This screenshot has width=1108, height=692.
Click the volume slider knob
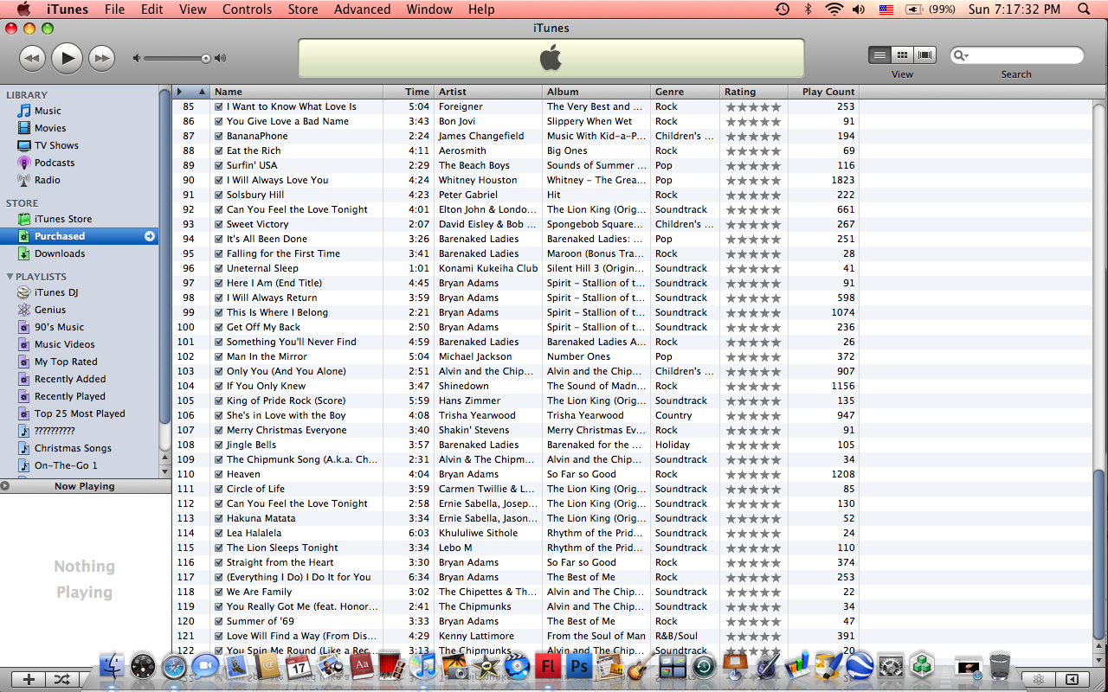coord(206,59)
